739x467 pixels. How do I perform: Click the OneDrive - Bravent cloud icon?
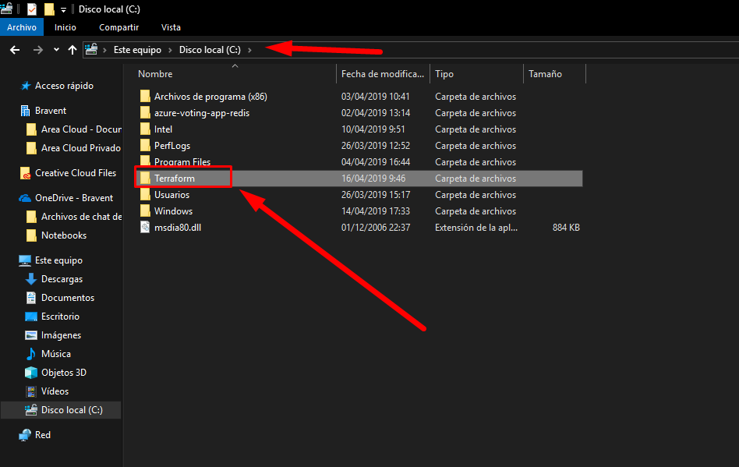tap(25, 198)
